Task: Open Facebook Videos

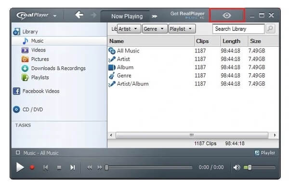Action: tap(41, 91)
